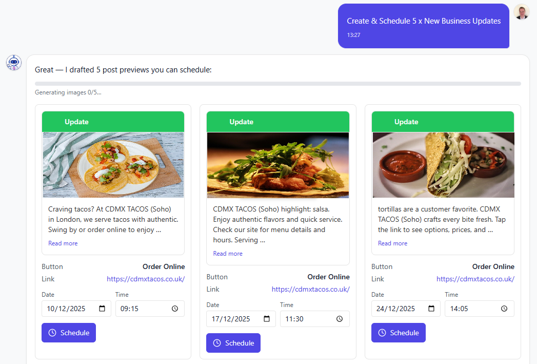
Task: Schedule the tortillas post
Action: [x=399, y=333]
